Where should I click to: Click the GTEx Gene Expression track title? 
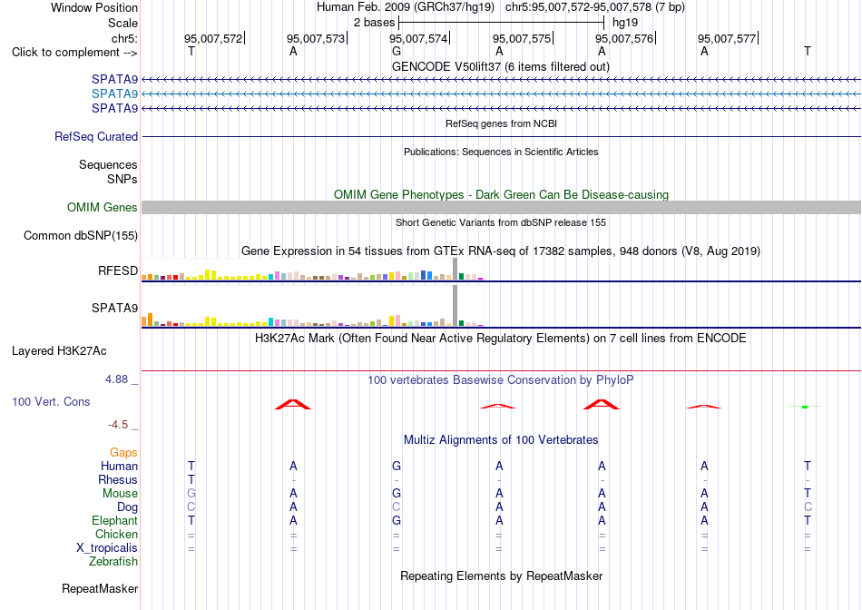click(x=501, y=251)
